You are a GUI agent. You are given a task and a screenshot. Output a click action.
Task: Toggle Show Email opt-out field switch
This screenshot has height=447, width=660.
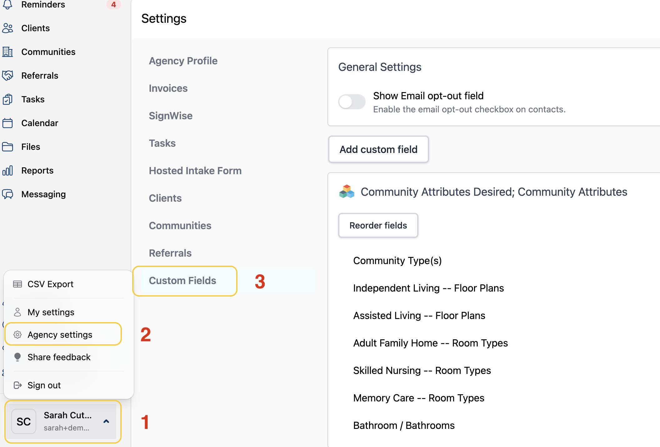[352, 102]
